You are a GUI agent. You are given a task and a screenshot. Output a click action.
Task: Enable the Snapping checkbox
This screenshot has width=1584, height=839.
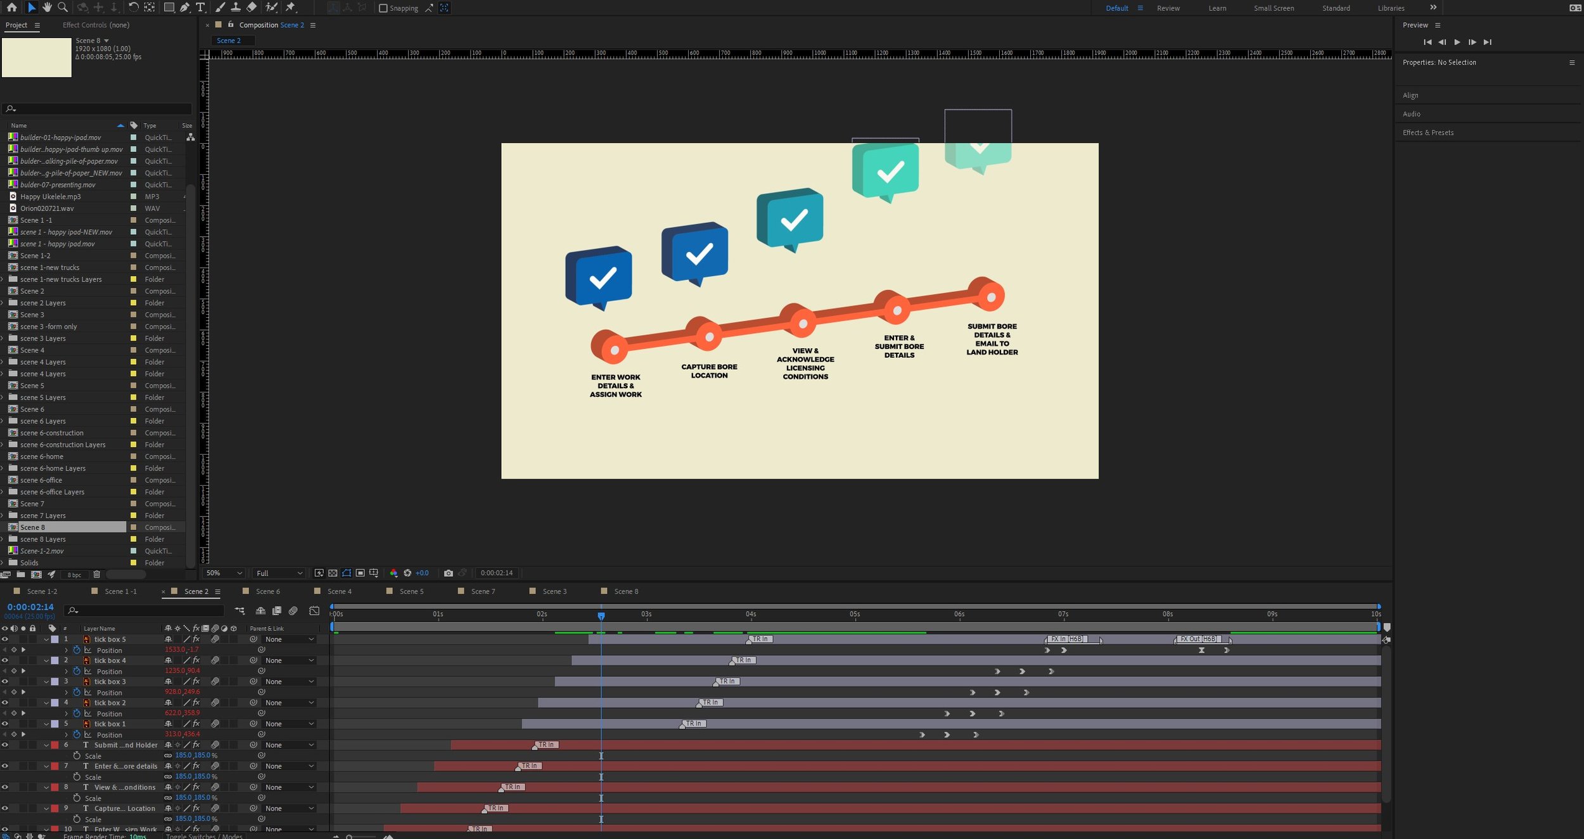point(383,8)
